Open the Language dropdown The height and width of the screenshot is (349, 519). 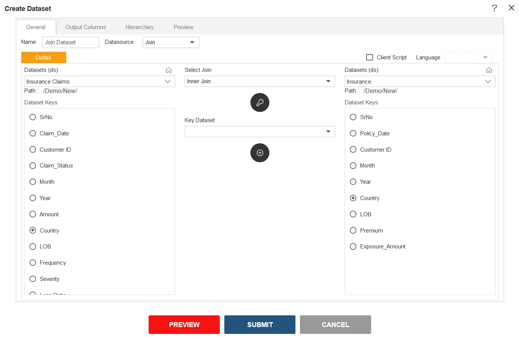468,57
